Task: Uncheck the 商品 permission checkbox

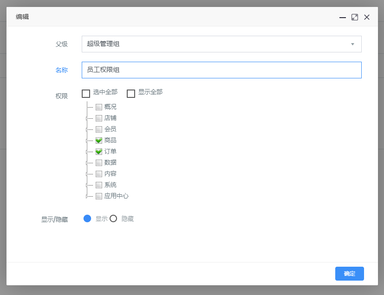Action: (99, 141)
